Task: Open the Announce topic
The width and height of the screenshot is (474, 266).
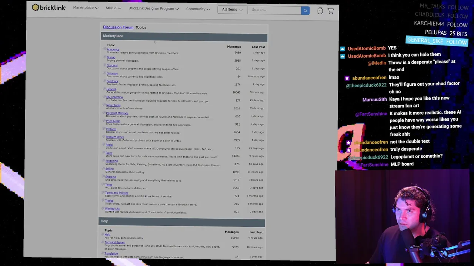Action: click(x=113, y=50)
